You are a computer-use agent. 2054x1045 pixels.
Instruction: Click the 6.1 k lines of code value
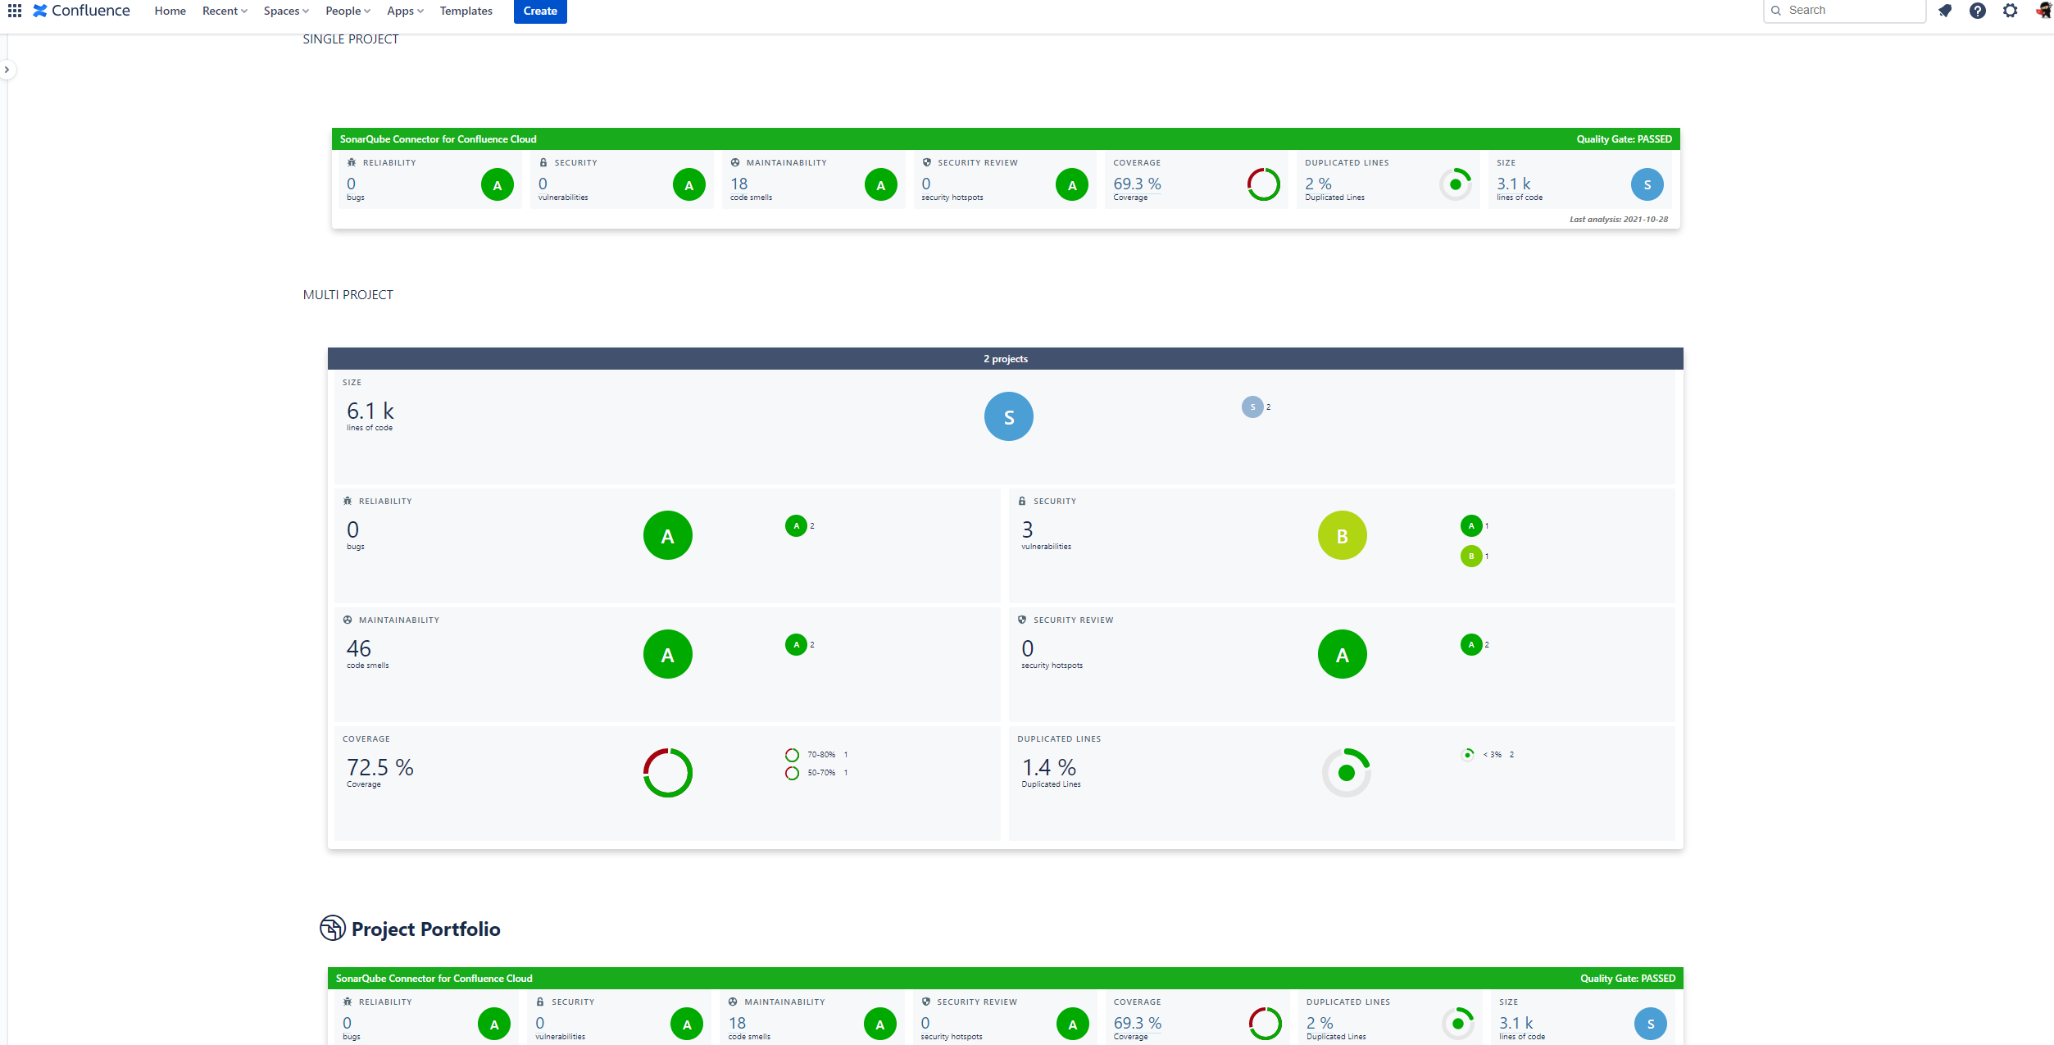[370, 411]
